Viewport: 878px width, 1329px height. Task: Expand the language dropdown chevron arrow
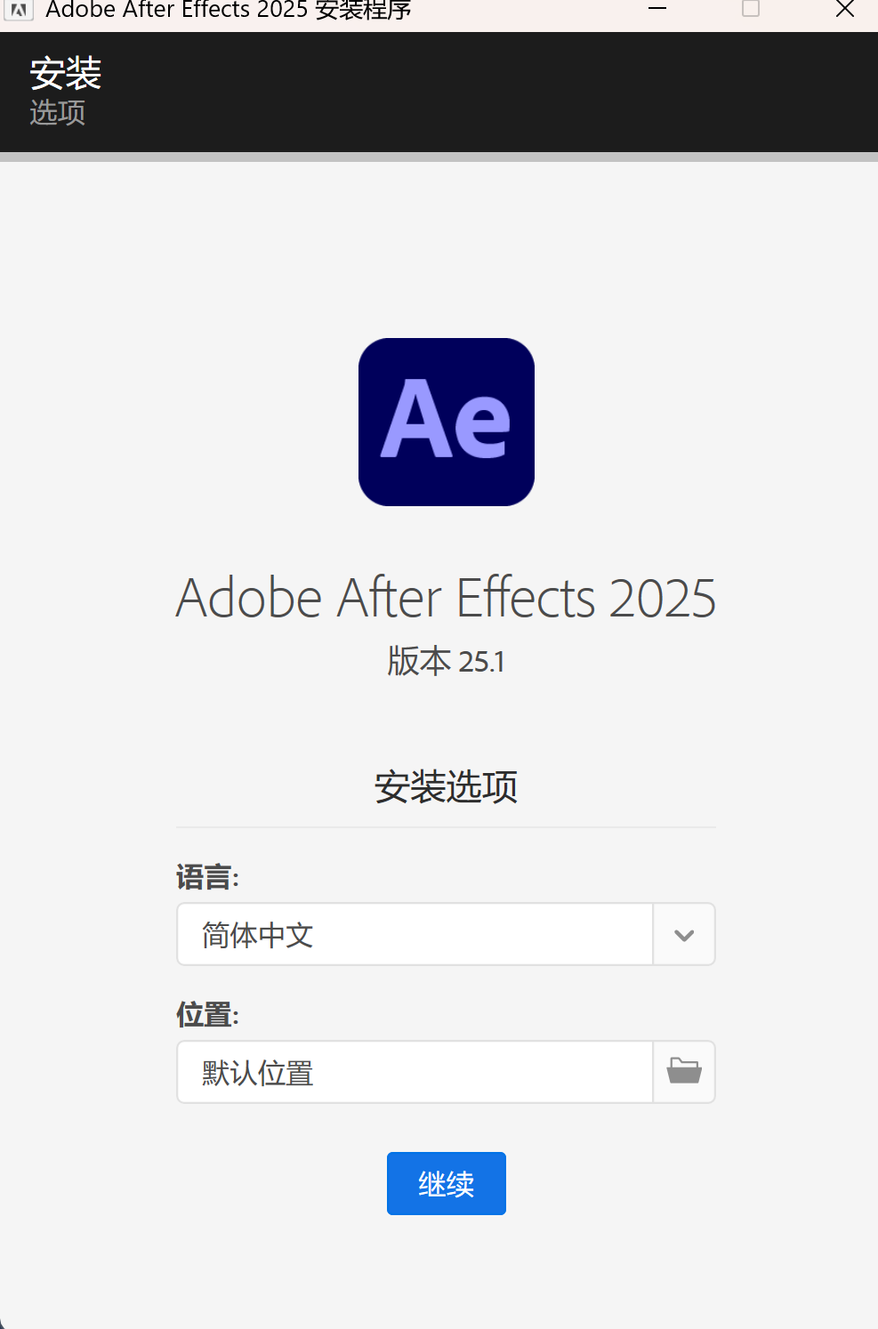[x=684, y=935]
